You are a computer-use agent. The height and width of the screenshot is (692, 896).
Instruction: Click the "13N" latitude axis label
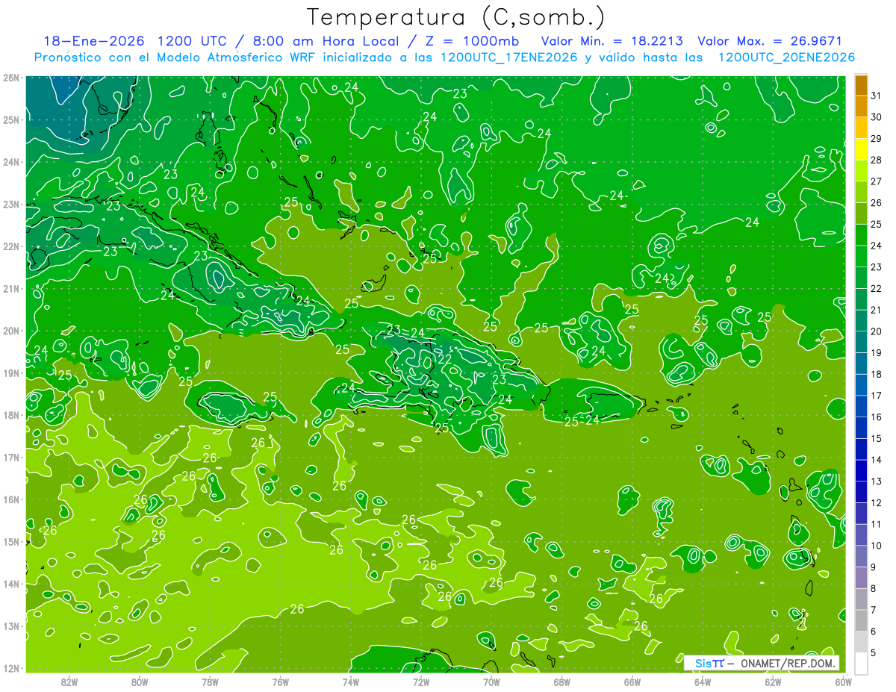coord(11,626)
